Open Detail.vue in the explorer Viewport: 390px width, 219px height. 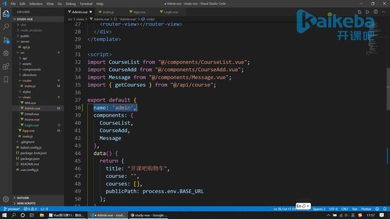38,114
